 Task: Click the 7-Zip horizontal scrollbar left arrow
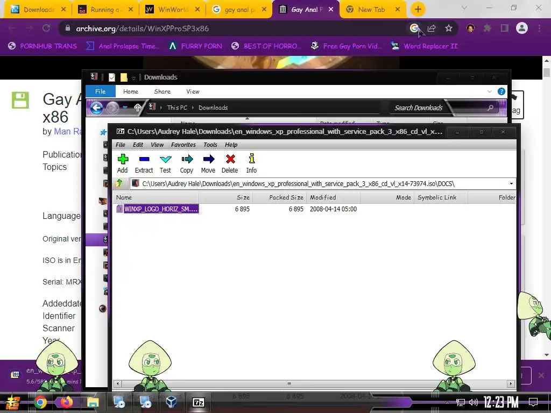pyautogui.click(x=118, y=383)
